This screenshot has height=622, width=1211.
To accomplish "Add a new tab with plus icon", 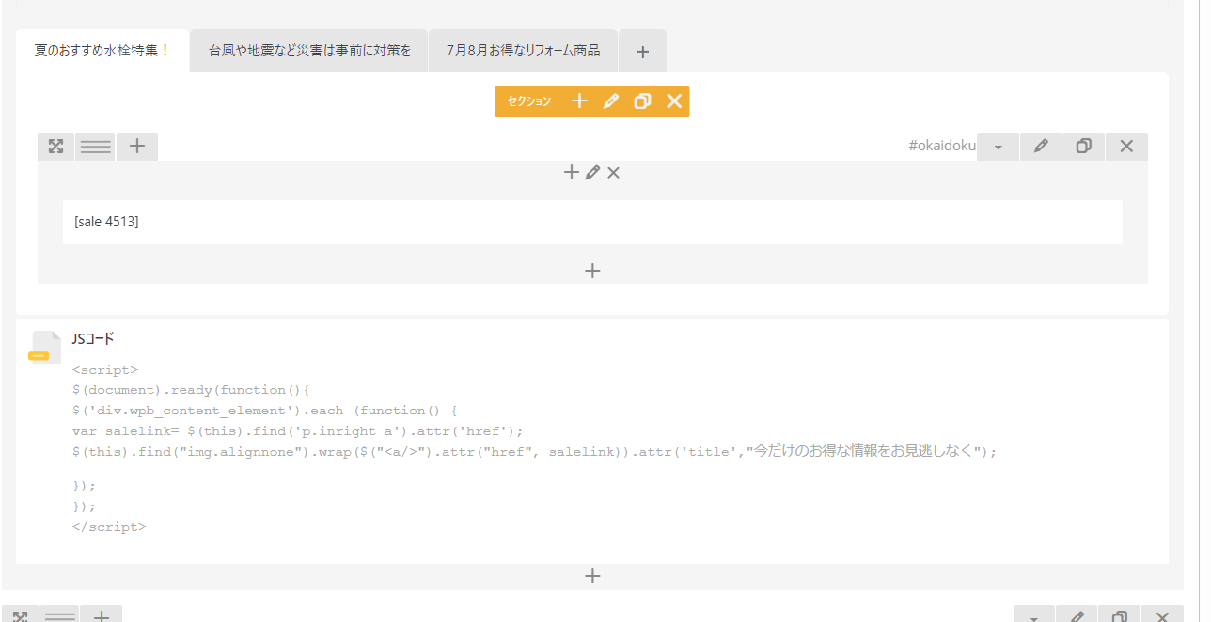I will point(642,52).
